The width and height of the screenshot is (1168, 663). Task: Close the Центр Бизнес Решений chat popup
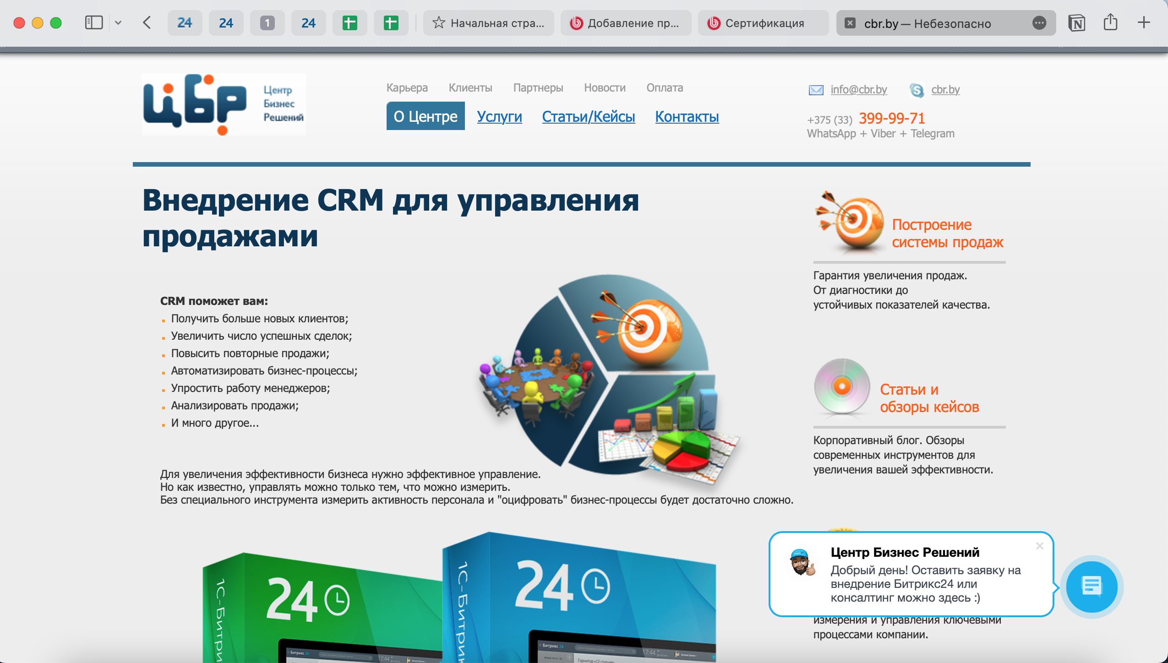pos(1039,546)
